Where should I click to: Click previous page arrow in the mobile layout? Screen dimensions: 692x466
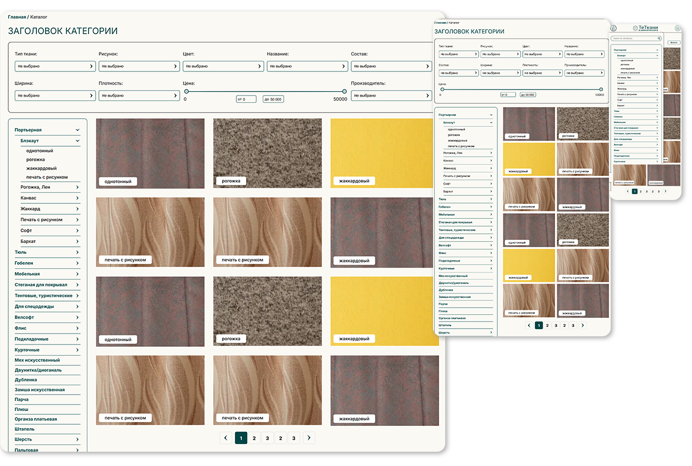coord(628,191)
